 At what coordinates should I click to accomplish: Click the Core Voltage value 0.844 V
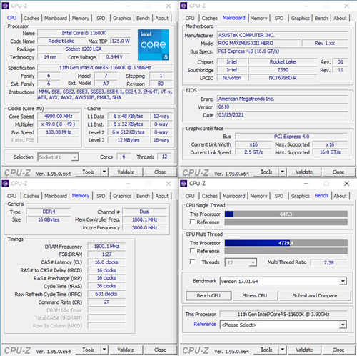tap(114, 57)
